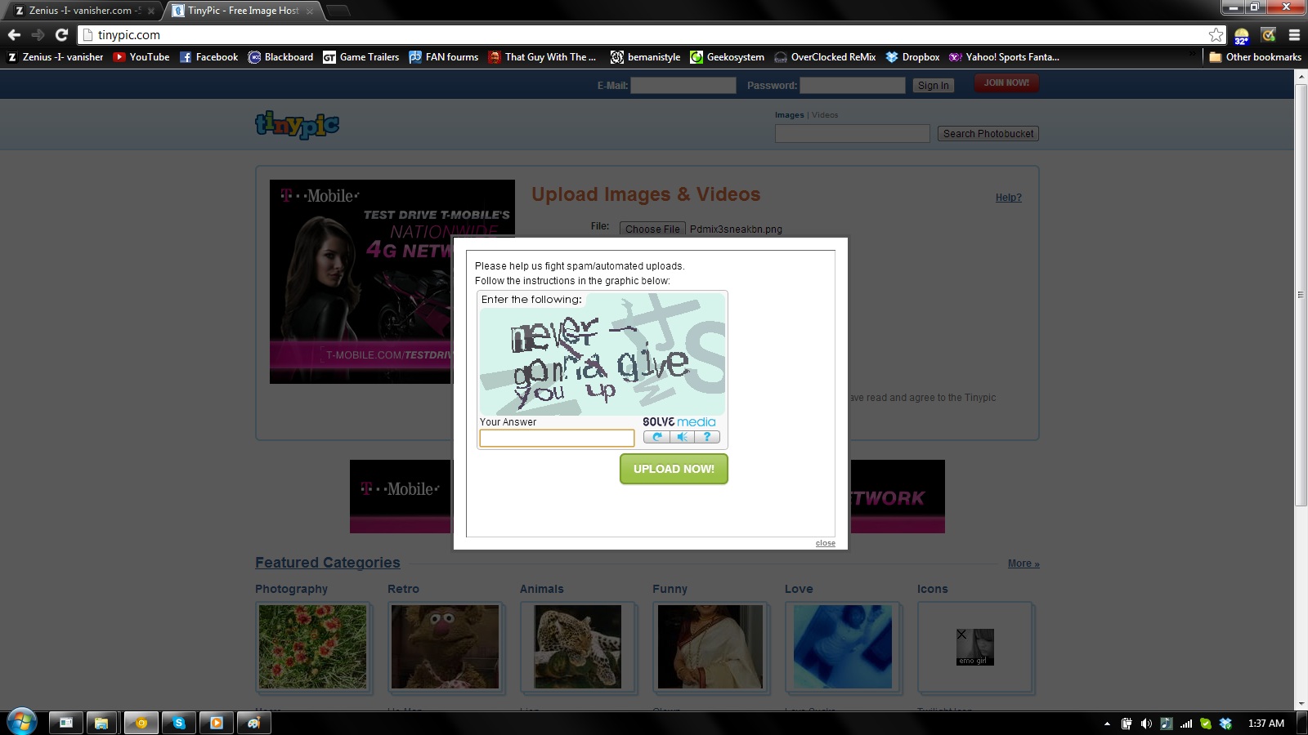Open the Yahoo! Sports Fantasy bookmark
Screen dimensions: 1308x735
(x=1005, y=57)
